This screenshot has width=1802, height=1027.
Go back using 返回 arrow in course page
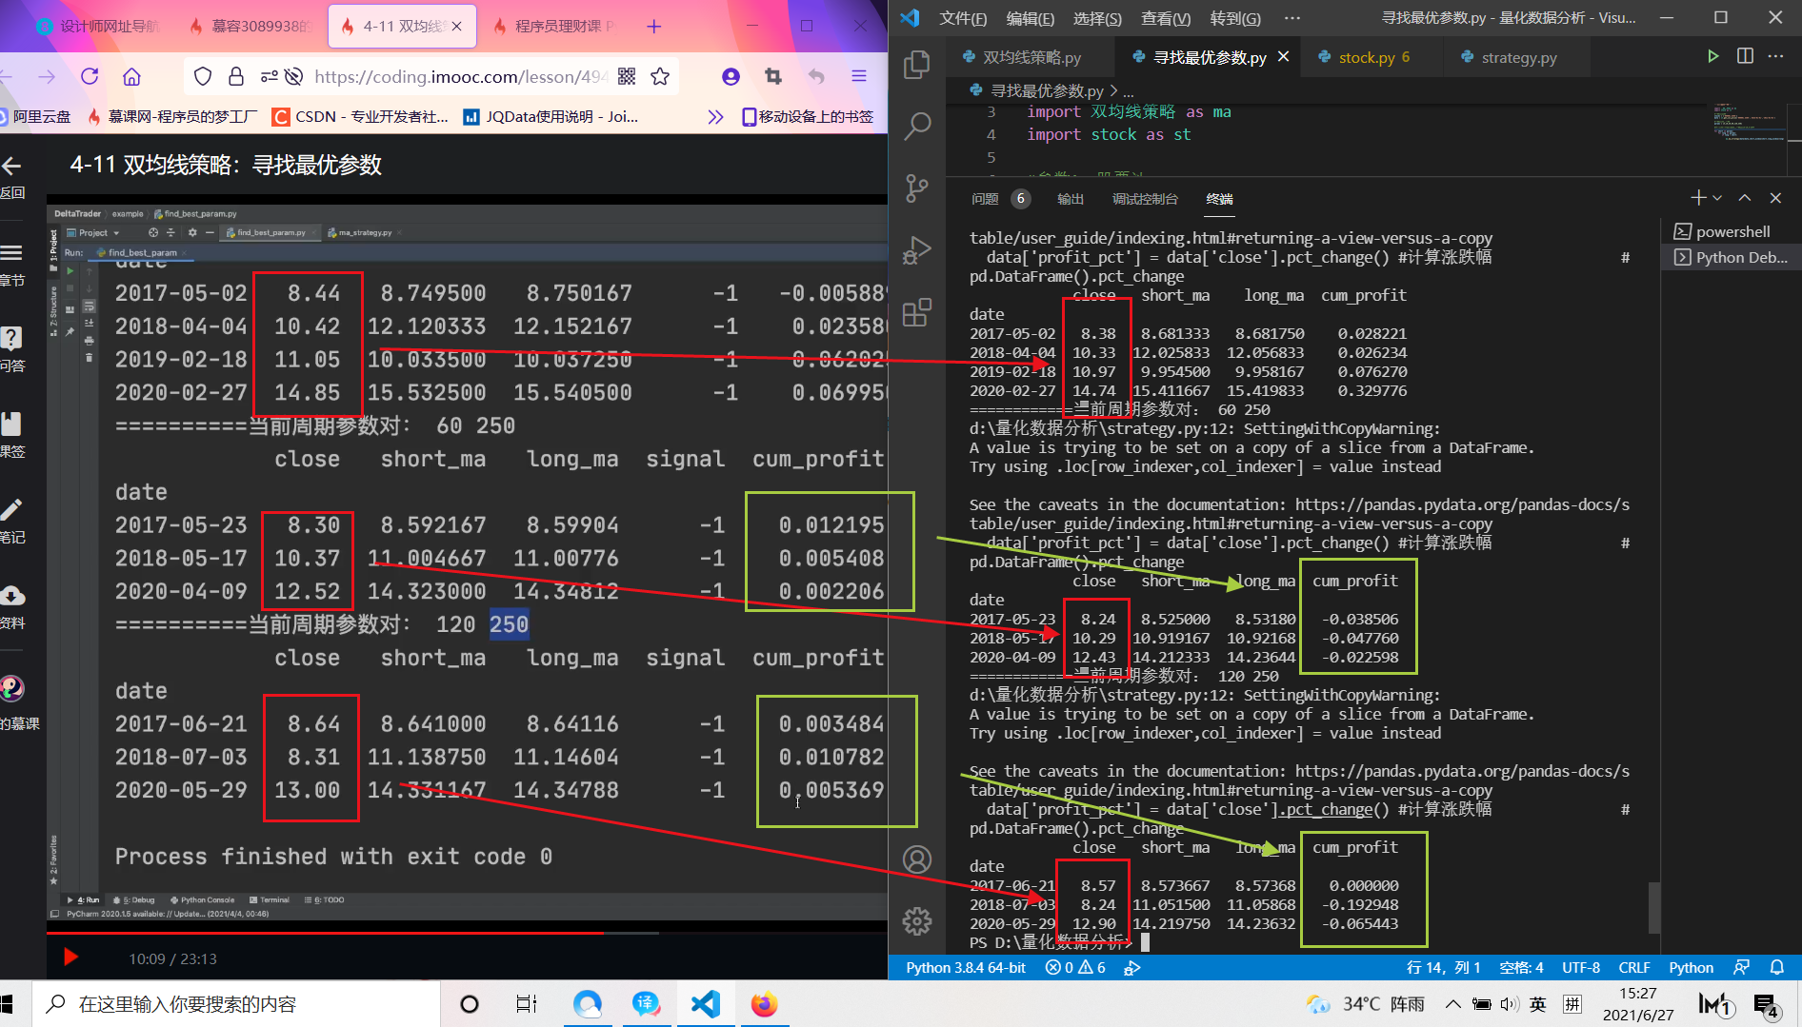(x=11, y=175)
